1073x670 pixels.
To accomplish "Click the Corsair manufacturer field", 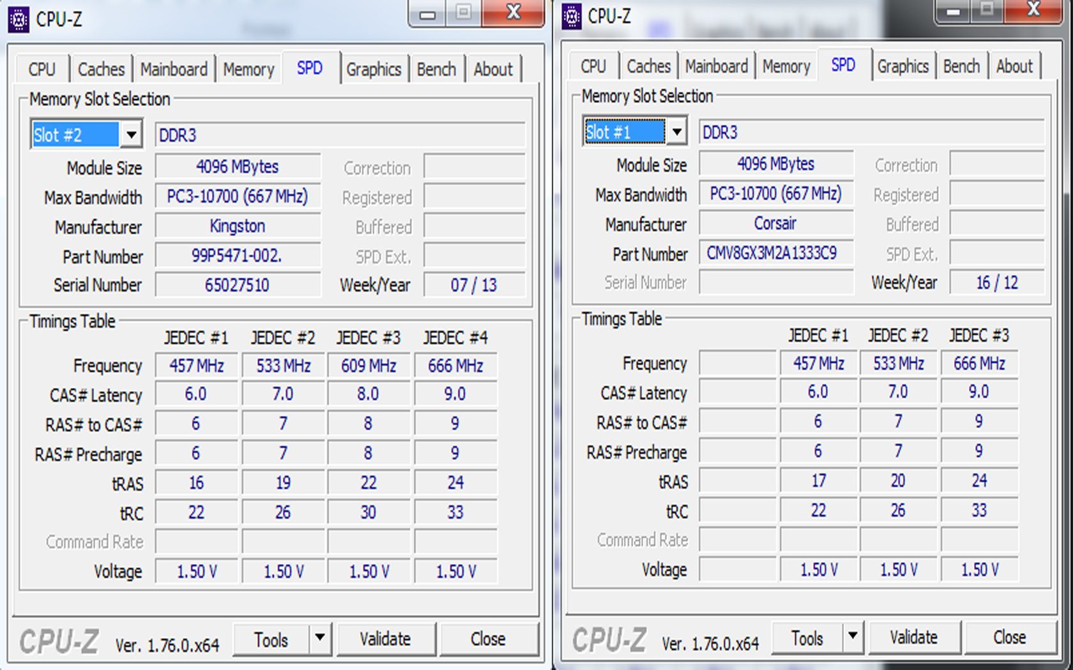I will coord(775,224).
